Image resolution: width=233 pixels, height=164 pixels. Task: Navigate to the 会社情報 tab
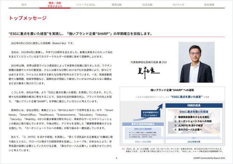[209, 5]
